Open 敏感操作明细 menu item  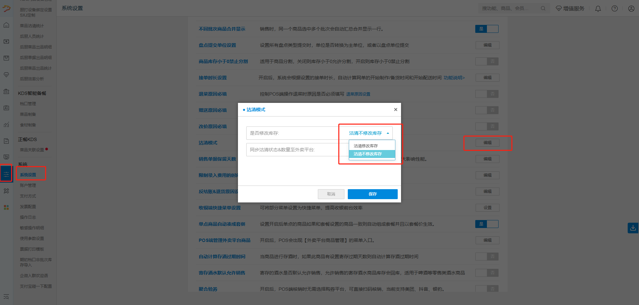(x=32, y=228)
